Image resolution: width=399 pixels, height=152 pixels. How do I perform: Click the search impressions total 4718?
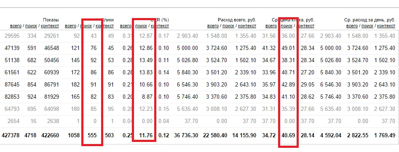30,136
